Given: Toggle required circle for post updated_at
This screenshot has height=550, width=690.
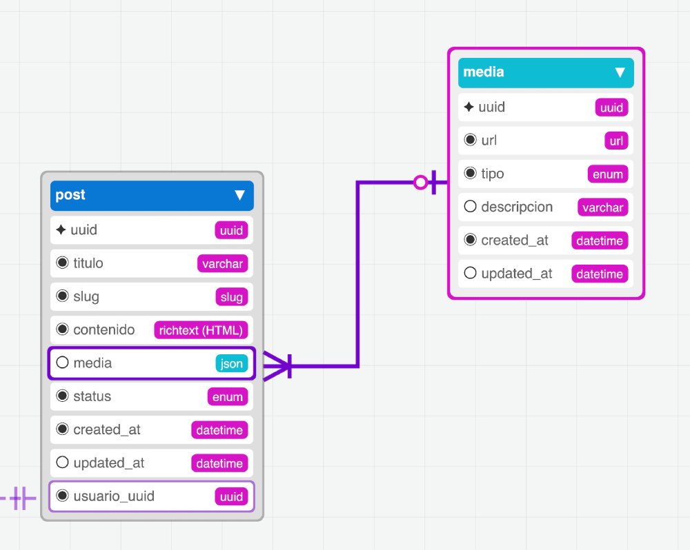Looking at the screenshot, I should (63, 463).
